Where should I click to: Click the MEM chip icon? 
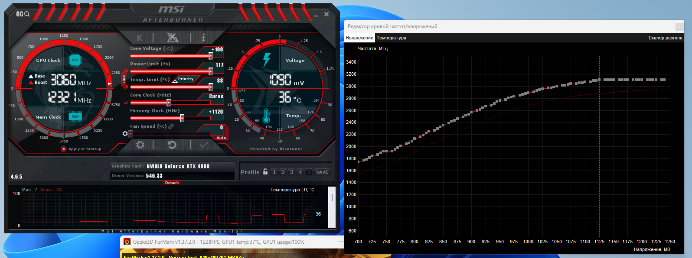pos(75,116)
